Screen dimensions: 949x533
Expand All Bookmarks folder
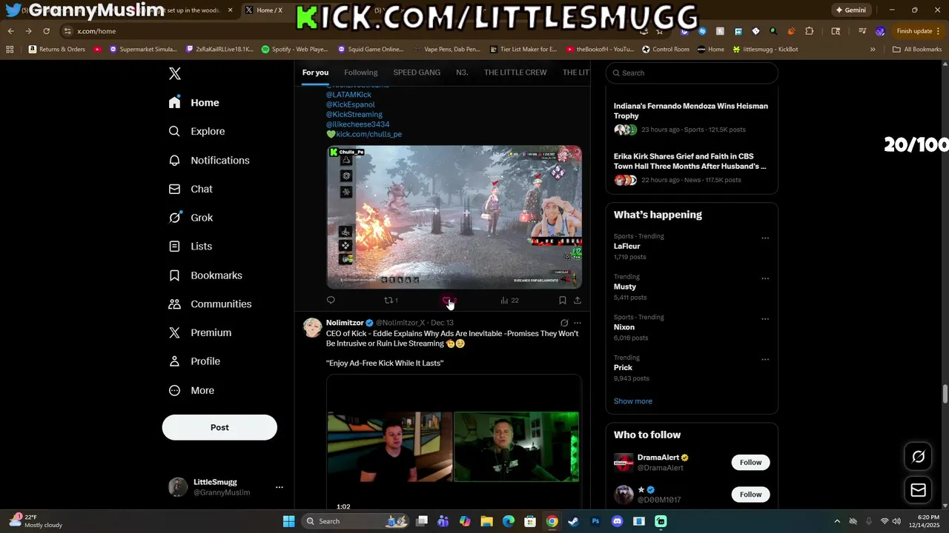(x=917, y=50)
